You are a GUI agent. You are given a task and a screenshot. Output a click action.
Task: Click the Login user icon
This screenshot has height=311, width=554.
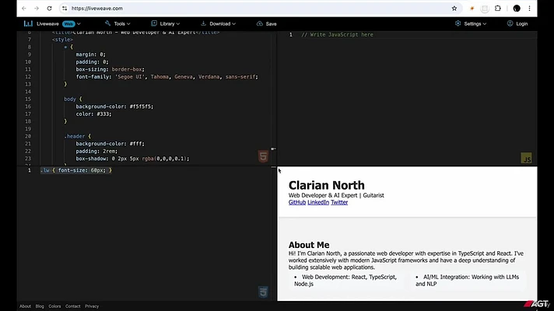coord(510,23)
